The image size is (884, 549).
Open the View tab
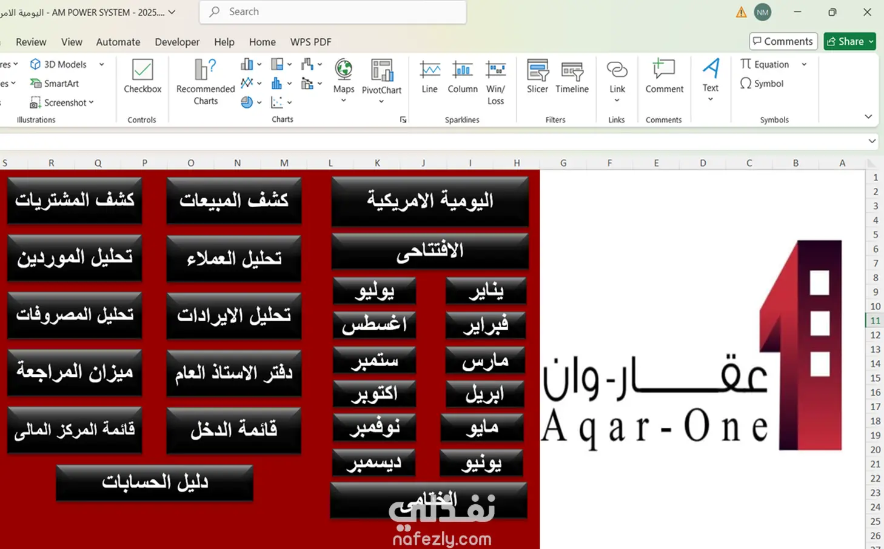(x=72, y=42)
